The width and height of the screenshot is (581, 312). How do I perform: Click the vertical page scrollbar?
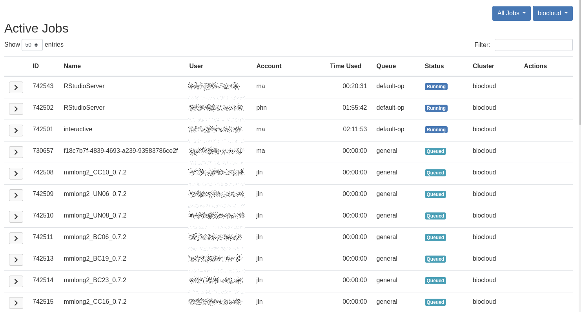coord(579,63)
